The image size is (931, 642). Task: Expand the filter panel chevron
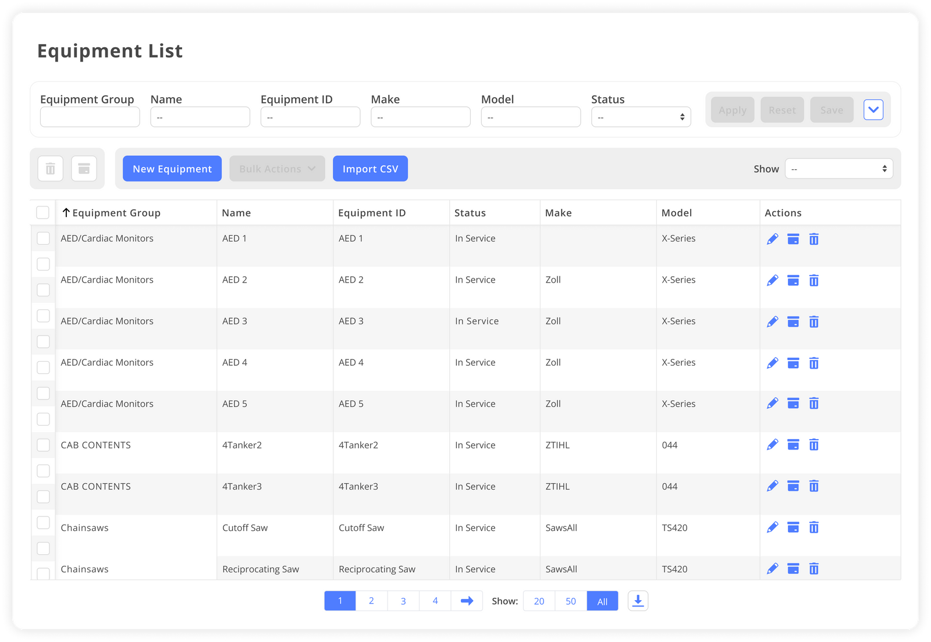[873, 109]
